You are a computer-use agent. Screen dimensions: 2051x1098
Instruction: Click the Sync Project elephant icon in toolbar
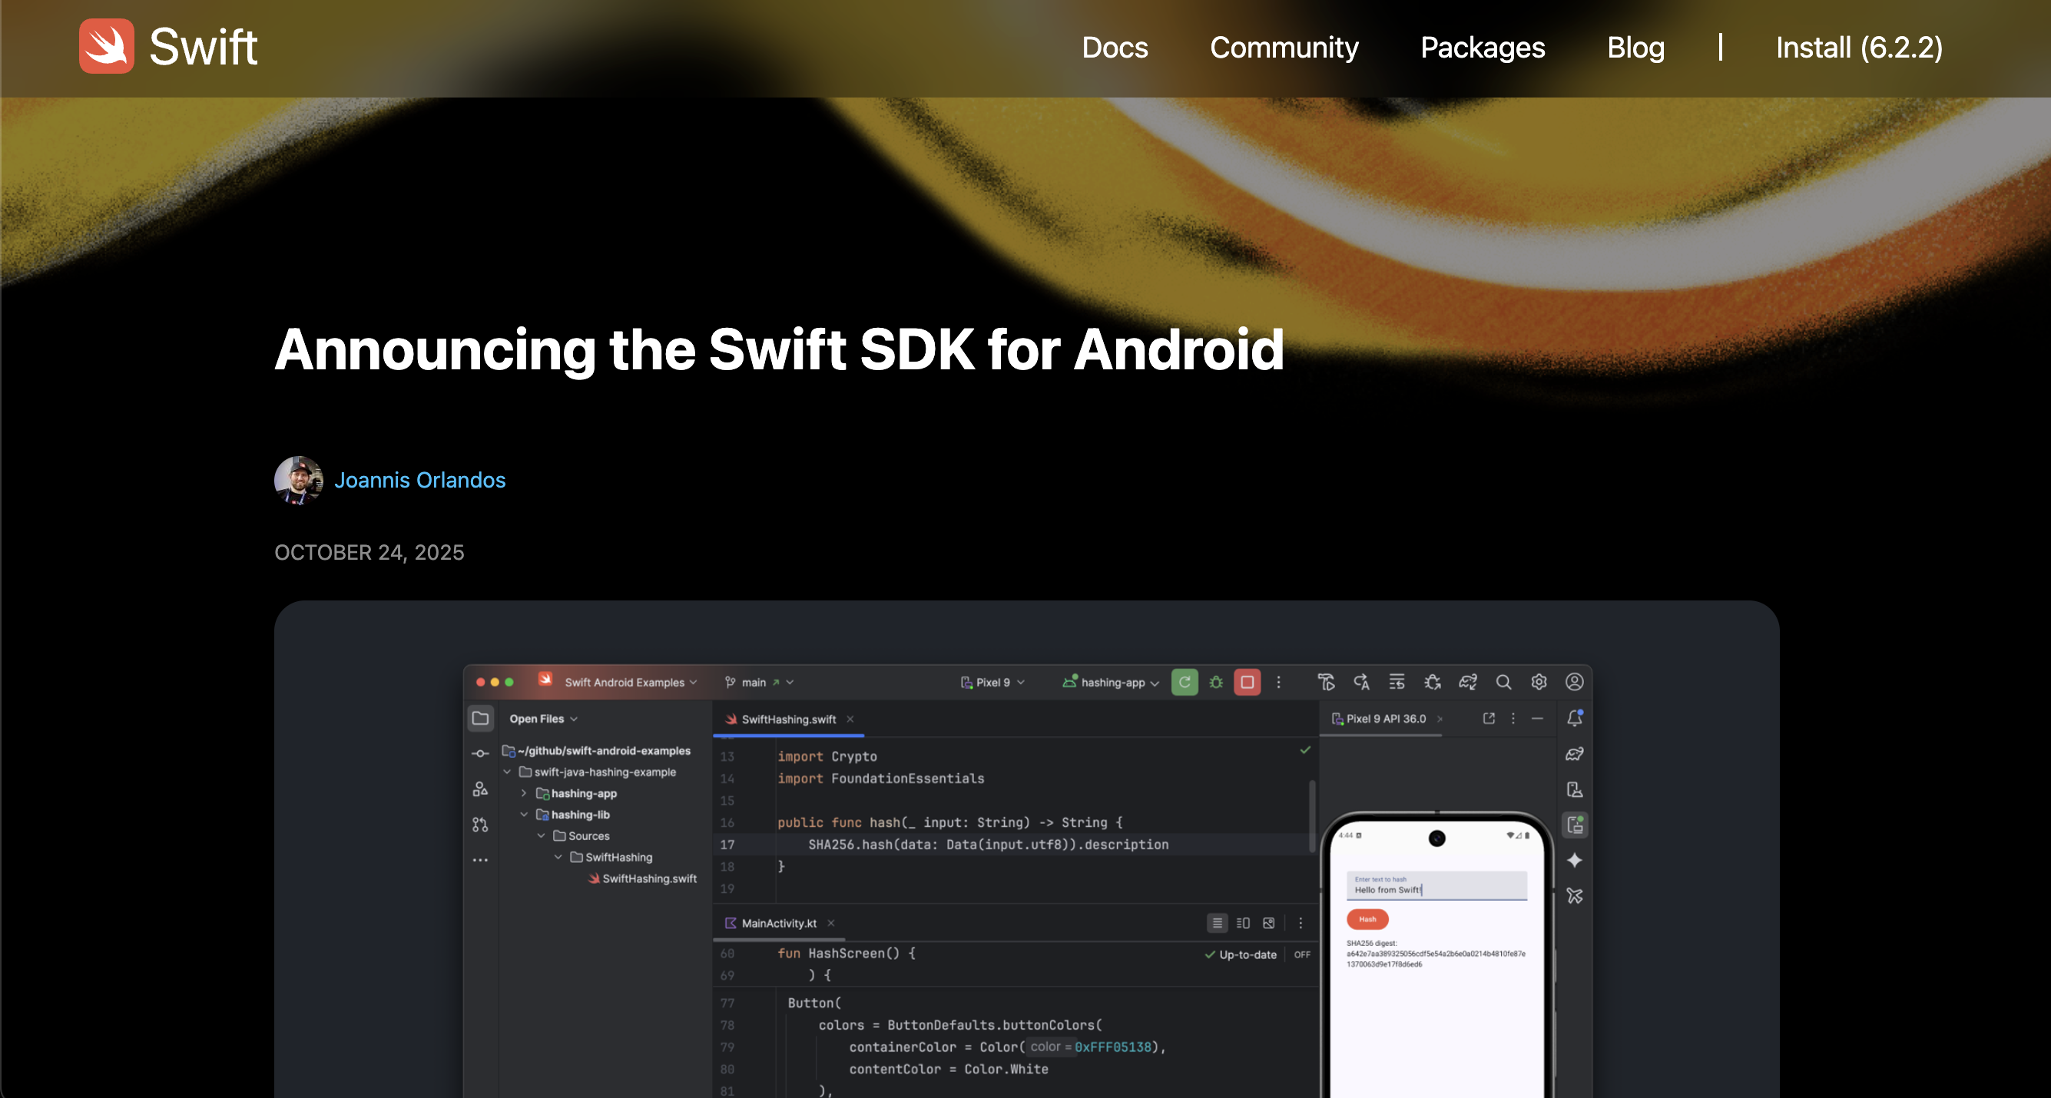[x=1467, y=682]
